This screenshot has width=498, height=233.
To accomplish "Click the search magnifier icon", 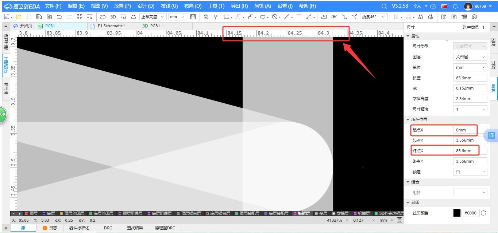I will coord(384,6).
